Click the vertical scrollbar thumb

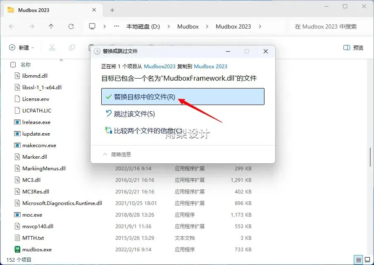pos(370,157)
